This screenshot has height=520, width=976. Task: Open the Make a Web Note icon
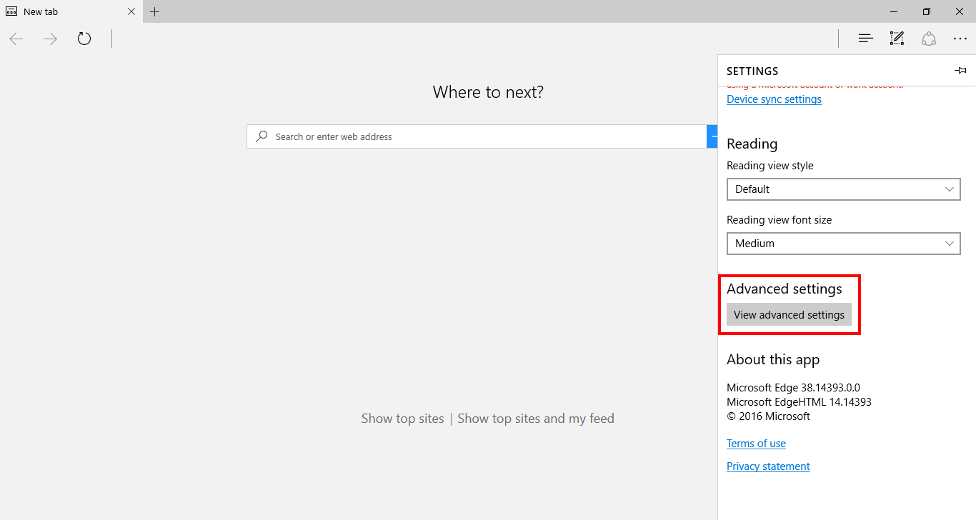[897, 39]
